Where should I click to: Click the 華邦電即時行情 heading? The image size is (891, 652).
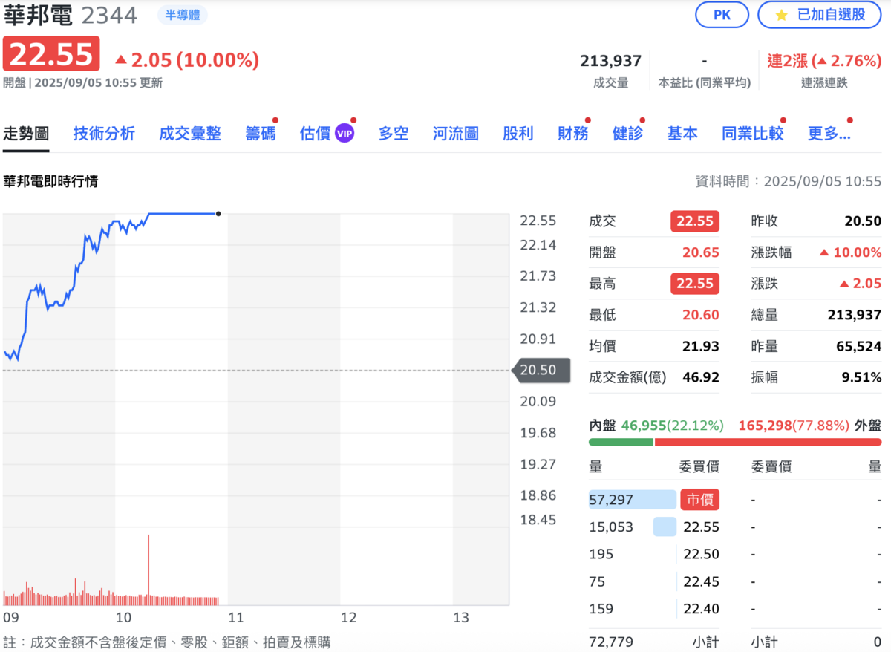point(50,181)
